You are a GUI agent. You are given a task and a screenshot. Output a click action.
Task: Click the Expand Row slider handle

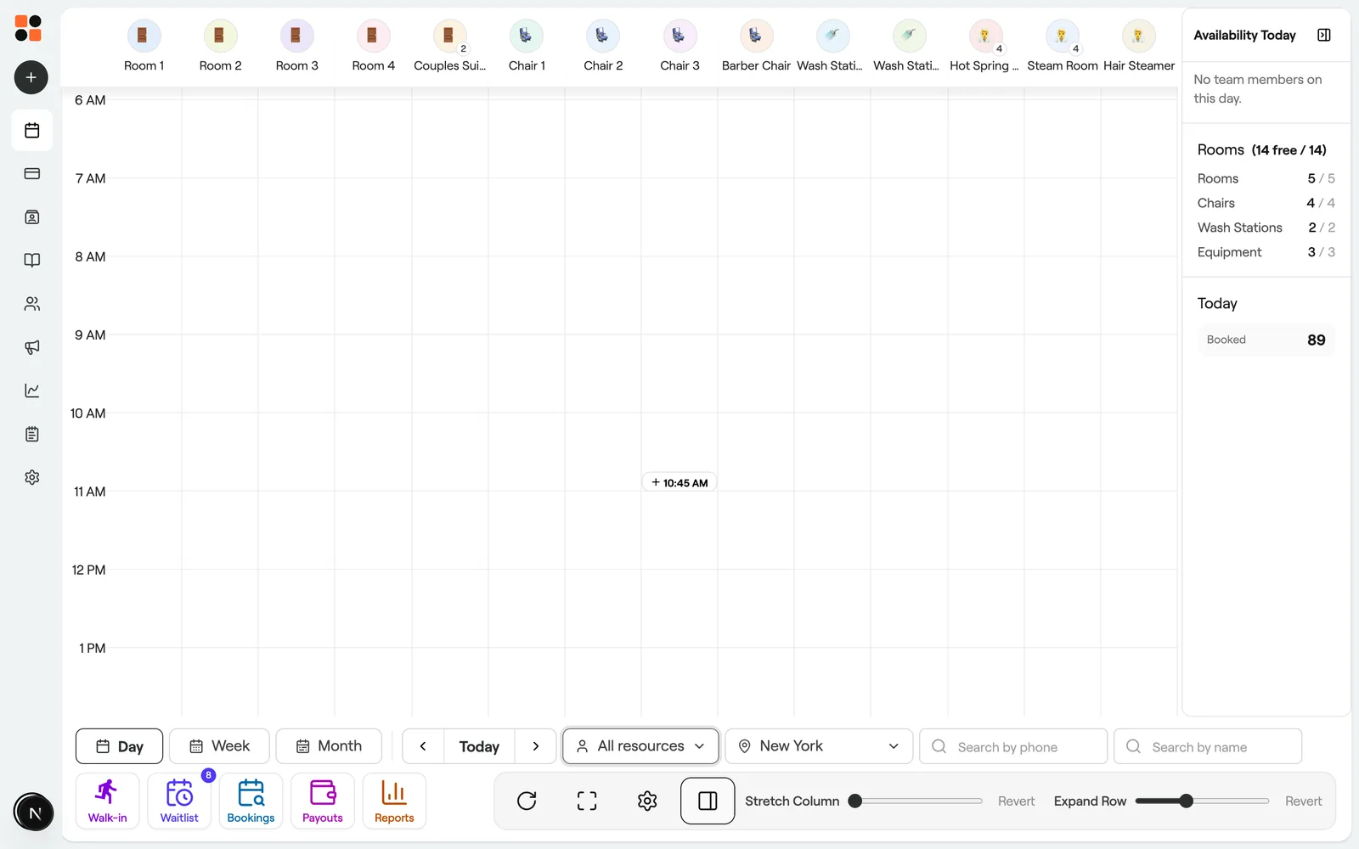coord(1187,801)
